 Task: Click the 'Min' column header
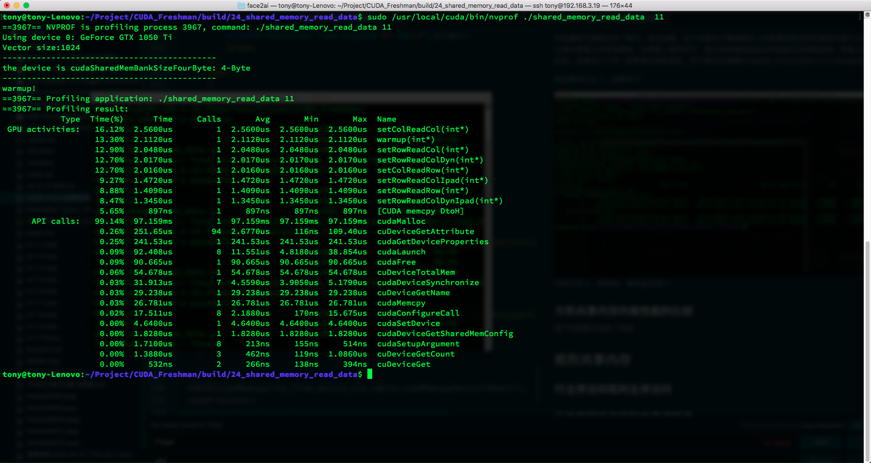[311, 119]
